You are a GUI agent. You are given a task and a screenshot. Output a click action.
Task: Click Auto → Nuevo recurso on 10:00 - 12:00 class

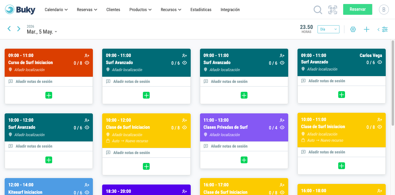(130, 141)
